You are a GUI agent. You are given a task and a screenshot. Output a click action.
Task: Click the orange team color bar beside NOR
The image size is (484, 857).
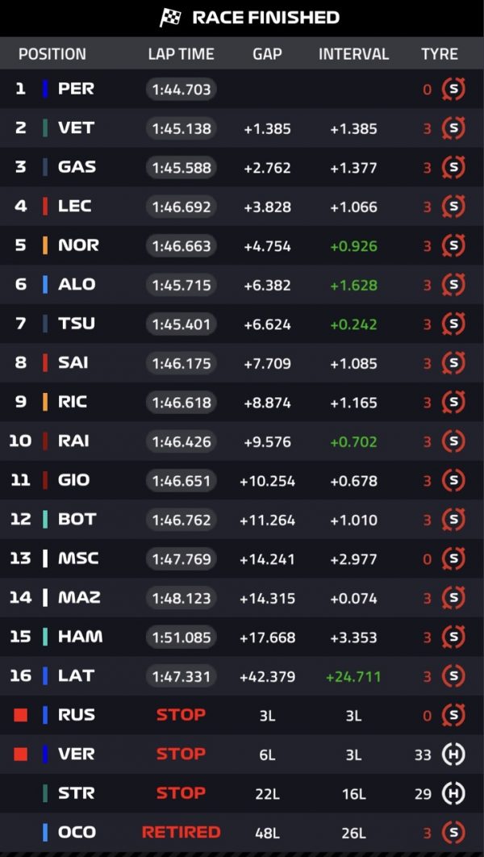[45, 245]
